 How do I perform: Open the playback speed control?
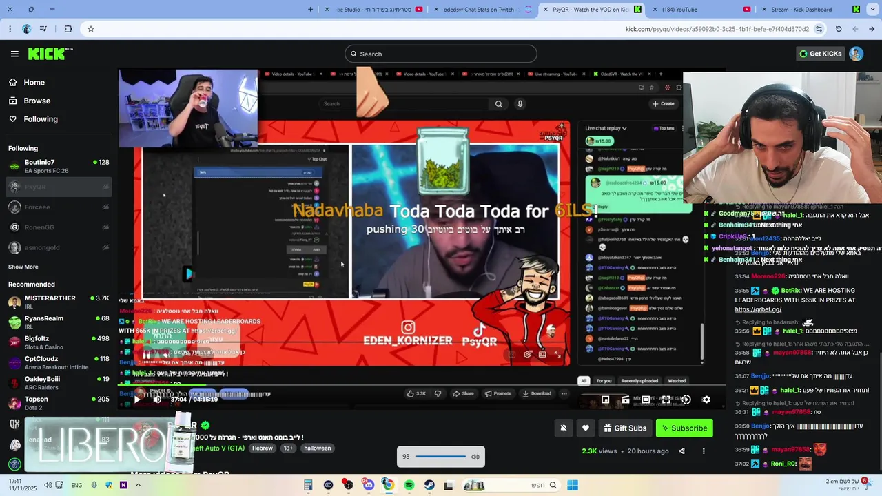[x=686, y=399]
